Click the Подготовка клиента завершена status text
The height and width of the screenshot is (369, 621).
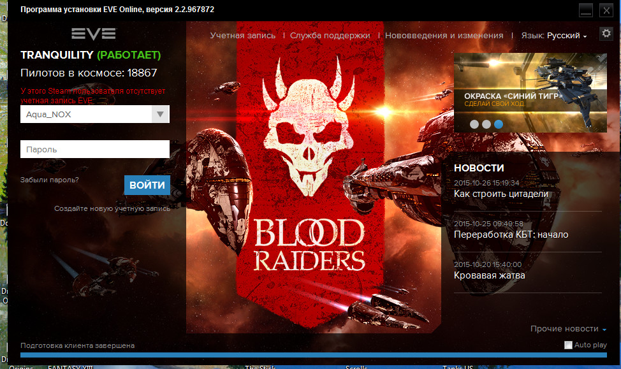(x=78, y=345)
